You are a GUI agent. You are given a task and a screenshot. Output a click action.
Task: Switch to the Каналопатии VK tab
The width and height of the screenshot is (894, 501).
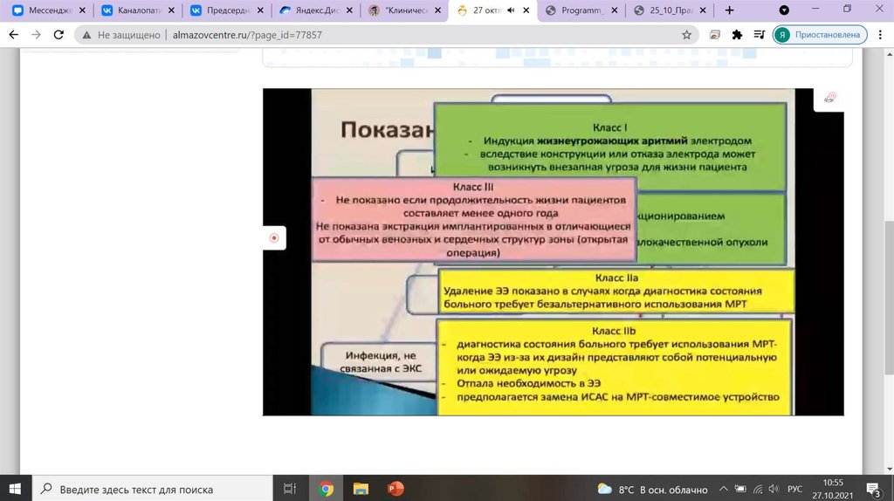pyautogui.click(x=133, y=10)
